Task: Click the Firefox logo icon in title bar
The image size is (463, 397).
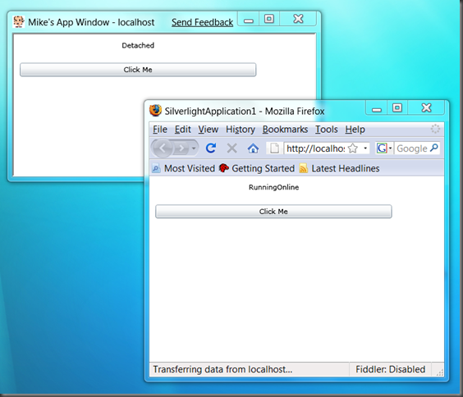Action: [155, 111]
